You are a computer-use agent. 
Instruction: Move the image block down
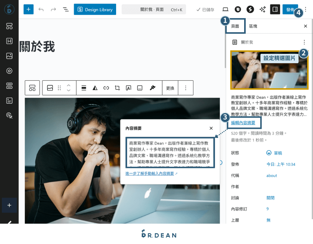(x=69, y=90)
